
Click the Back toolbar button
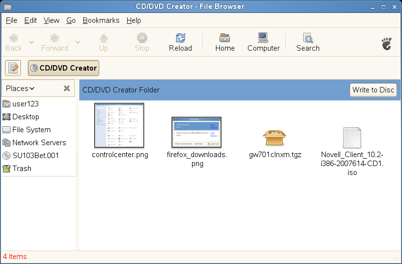(13, 42)
